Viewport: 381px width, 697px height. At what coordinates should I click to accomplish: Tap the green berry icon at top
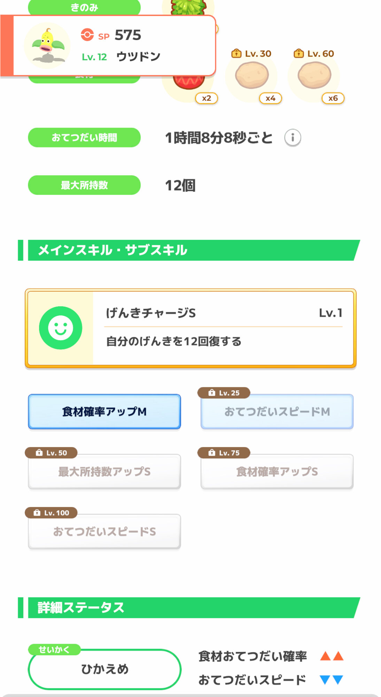point(188,7)
